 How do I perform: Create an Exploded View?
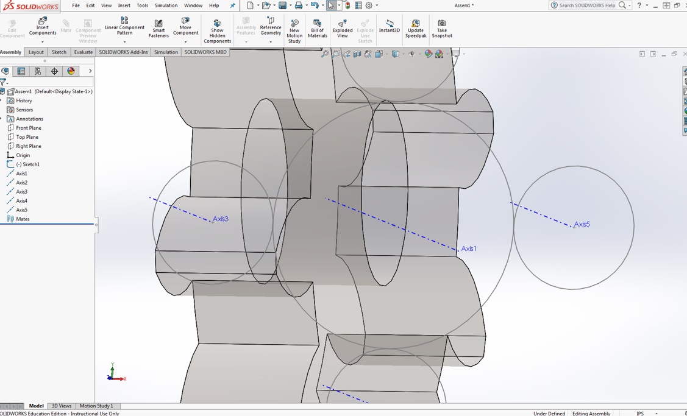(x=342, y=29)
